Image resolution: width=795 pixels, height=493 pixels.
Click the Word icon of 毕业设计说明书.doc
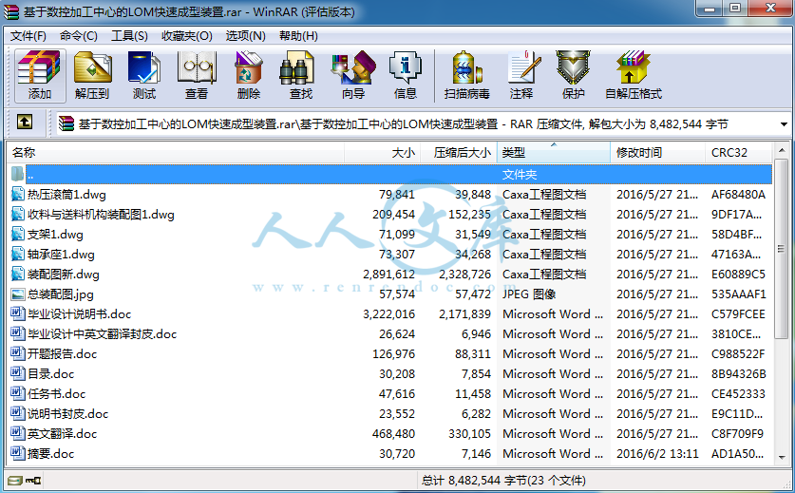(x=18, y=314)
